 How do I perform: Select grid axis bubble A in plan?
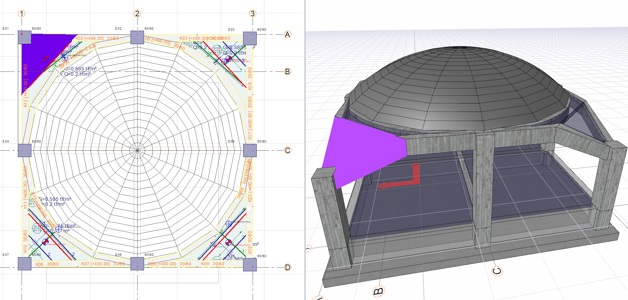pos(287,34)
